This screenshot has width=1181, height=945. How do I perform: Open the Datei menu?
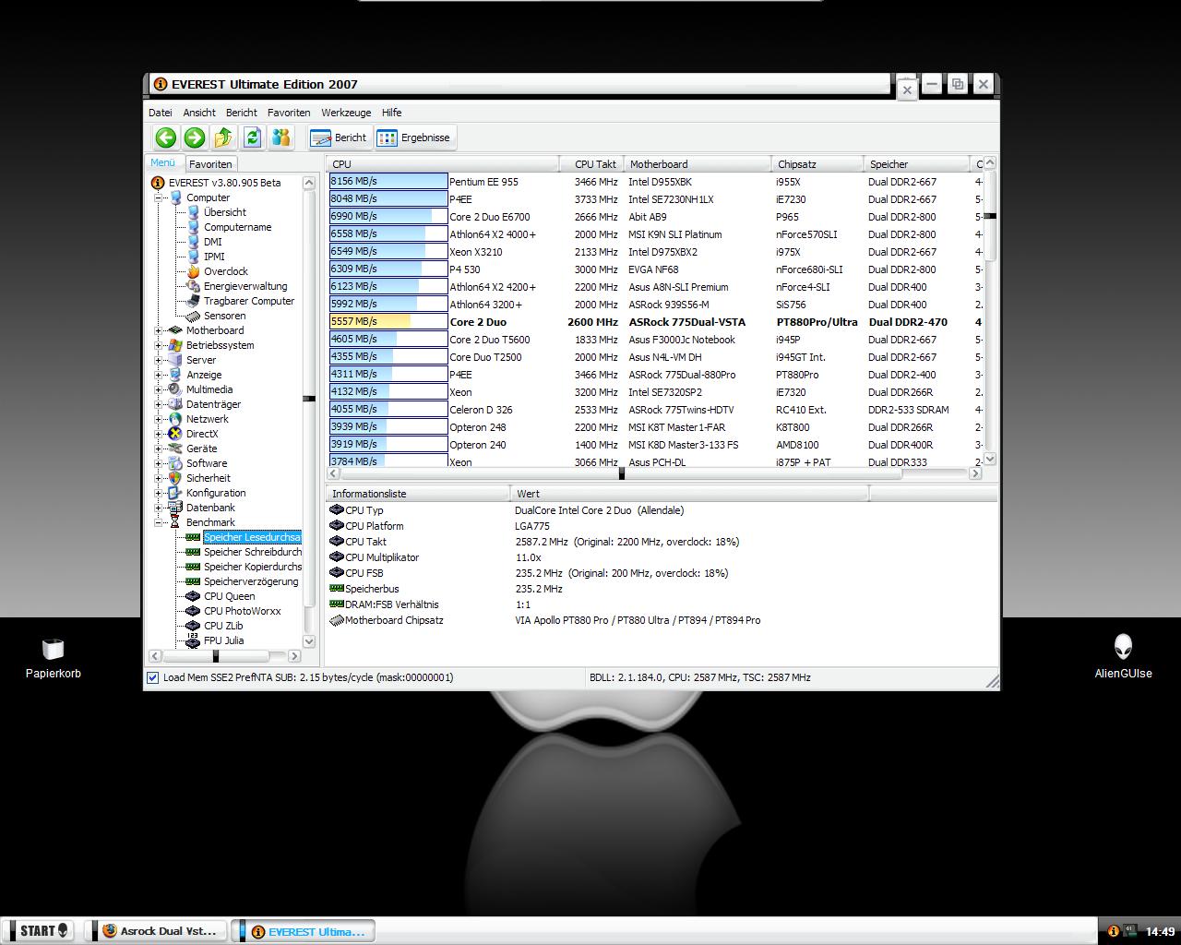(161, 113)
